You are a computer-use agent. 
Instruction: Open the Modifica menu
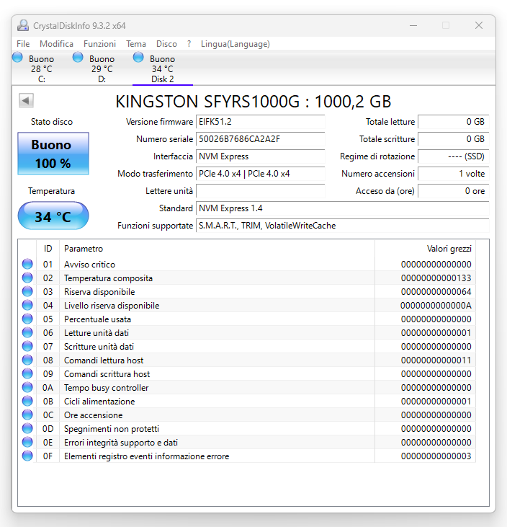click(x=56, y=44)
